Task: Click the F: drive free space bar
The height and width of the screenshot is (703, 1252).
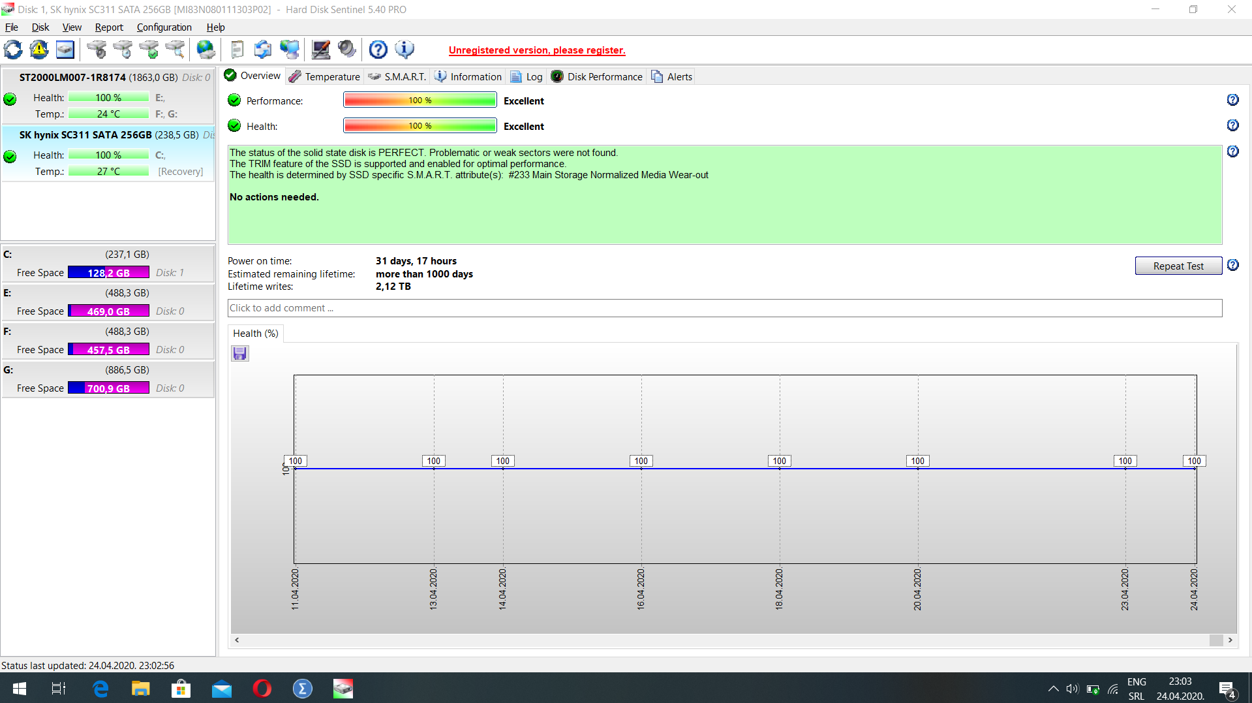Action: (108, 350)
